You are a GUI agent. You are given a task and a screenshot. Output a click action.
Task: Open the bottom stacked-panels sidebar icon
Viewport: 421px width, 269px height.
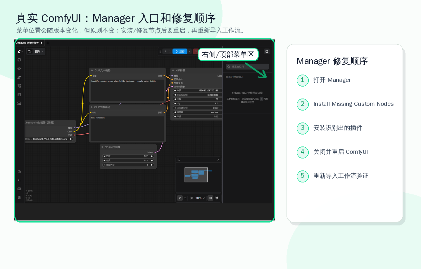coord(19,103)
